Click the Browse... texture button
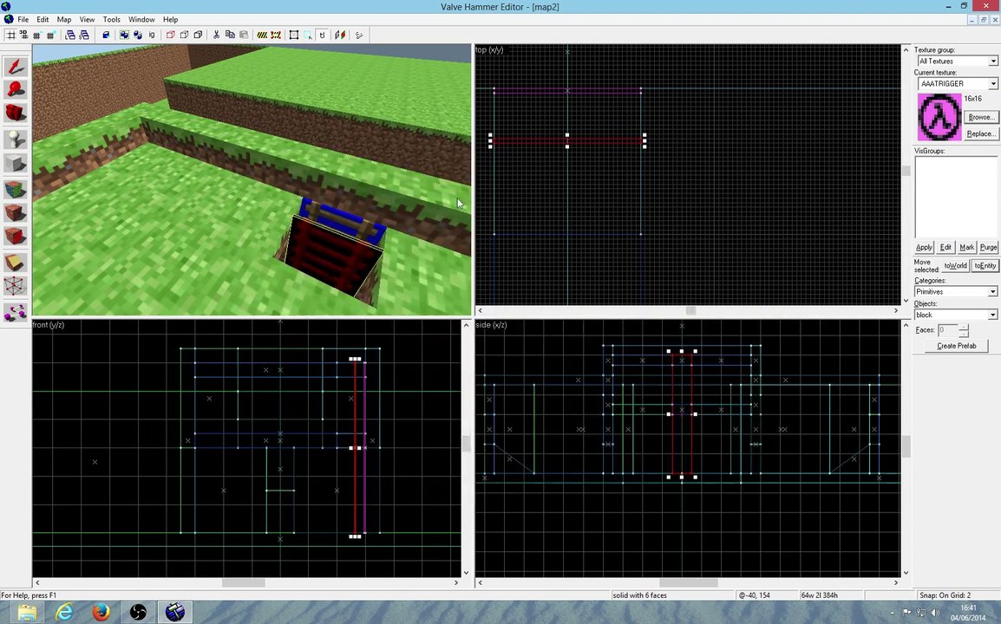 pos(980,117)
